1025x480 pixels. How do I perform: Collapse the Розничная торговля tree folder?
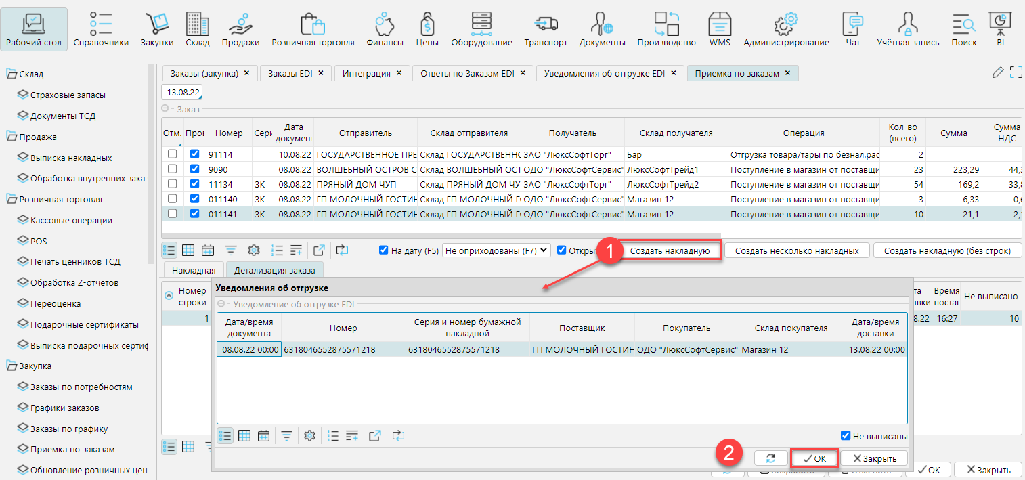[x=12, y=199]
